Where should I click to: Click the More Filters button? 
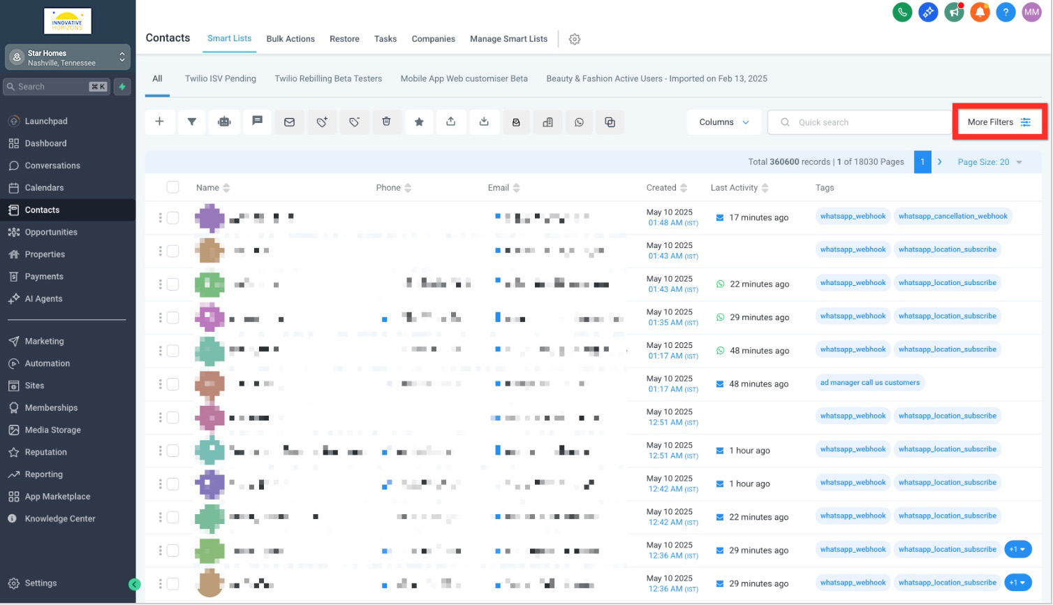click(999, 122)
